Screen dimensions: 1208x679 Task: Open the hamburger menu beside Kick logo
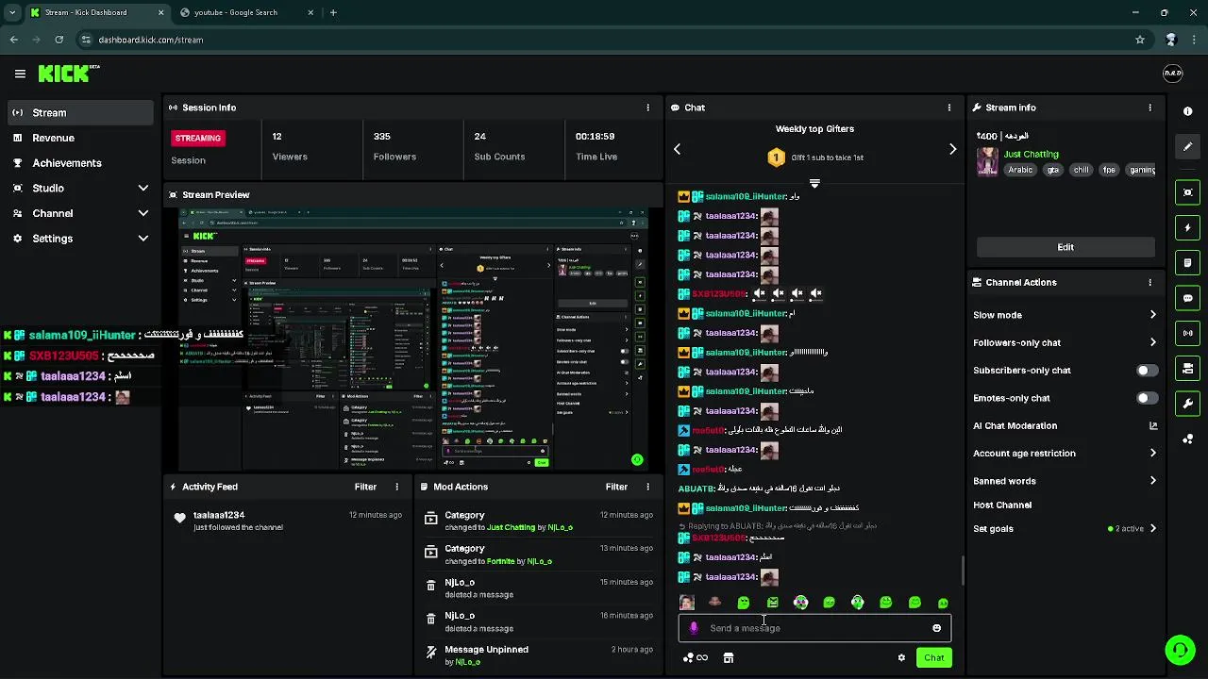pyautogui.click(x=20, y=74)
